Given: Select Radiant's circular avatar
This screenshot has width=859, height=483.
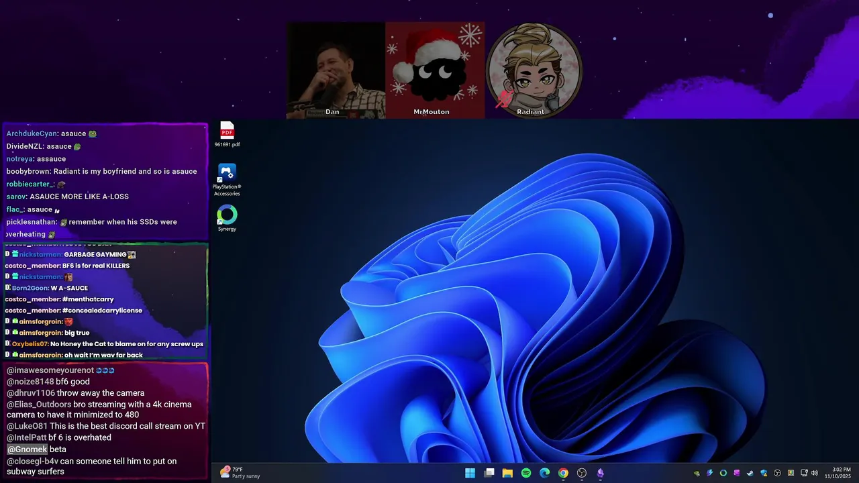Looking at the screenshot, I should (534, 70).
